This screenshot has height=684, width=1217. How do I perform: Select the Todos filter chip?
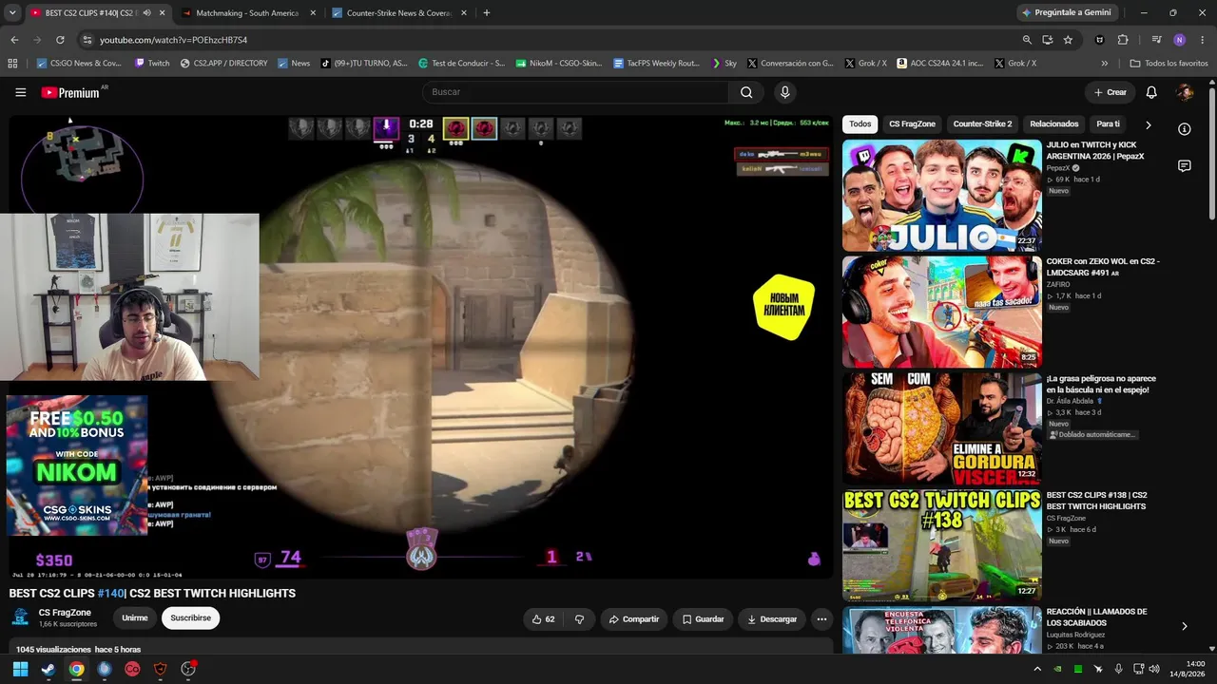[860, 124]
